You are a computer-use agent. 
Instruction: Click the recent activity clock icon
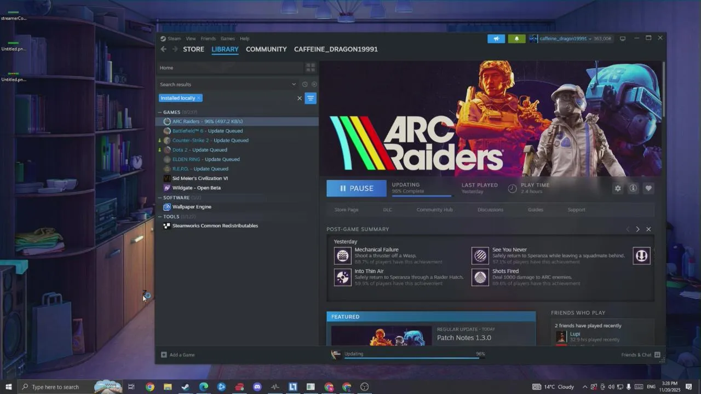click(305, 84)
